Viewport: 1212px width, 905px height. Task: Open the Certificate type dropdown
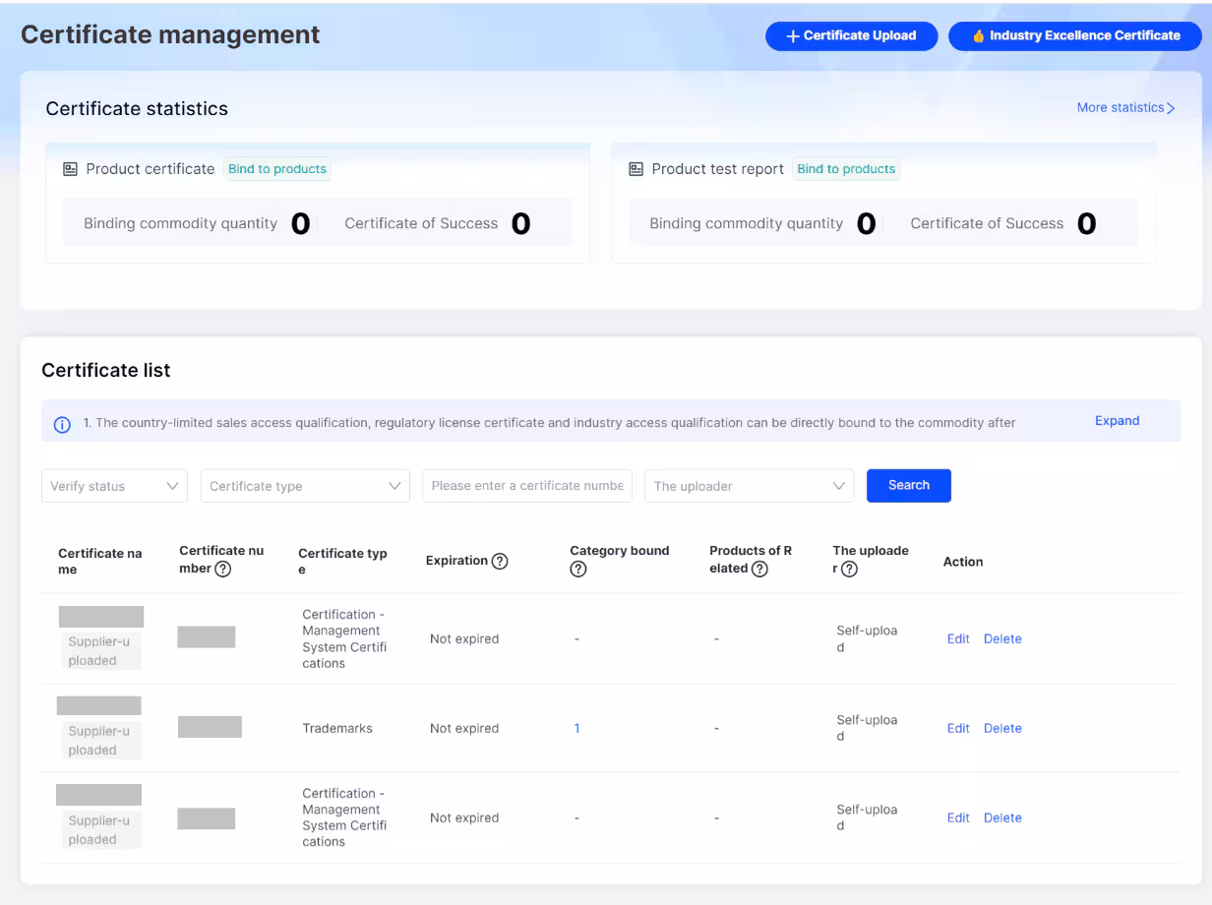click(x=305, y=486)
